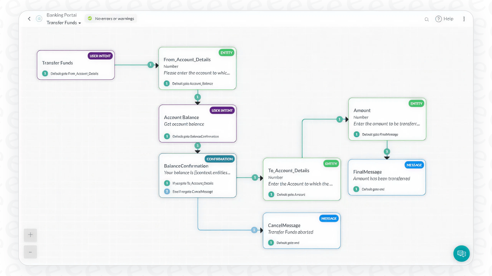This screenshot has width=492, height=276.
Task: Select the FinalMessage message node
Action: point(387,175)
